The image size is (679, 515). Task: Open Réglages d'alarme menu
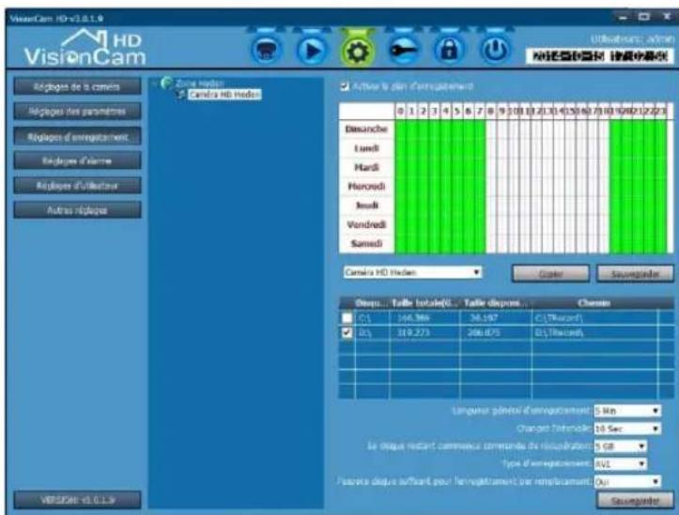click(x=77, y=160)
